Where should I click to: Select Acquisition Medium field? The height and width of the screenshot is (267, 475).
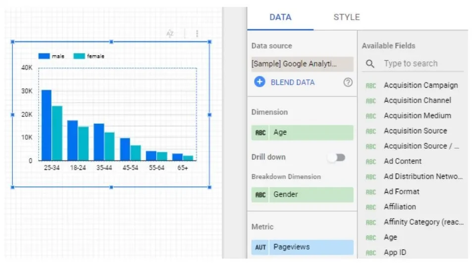click(x=418, y=116)
